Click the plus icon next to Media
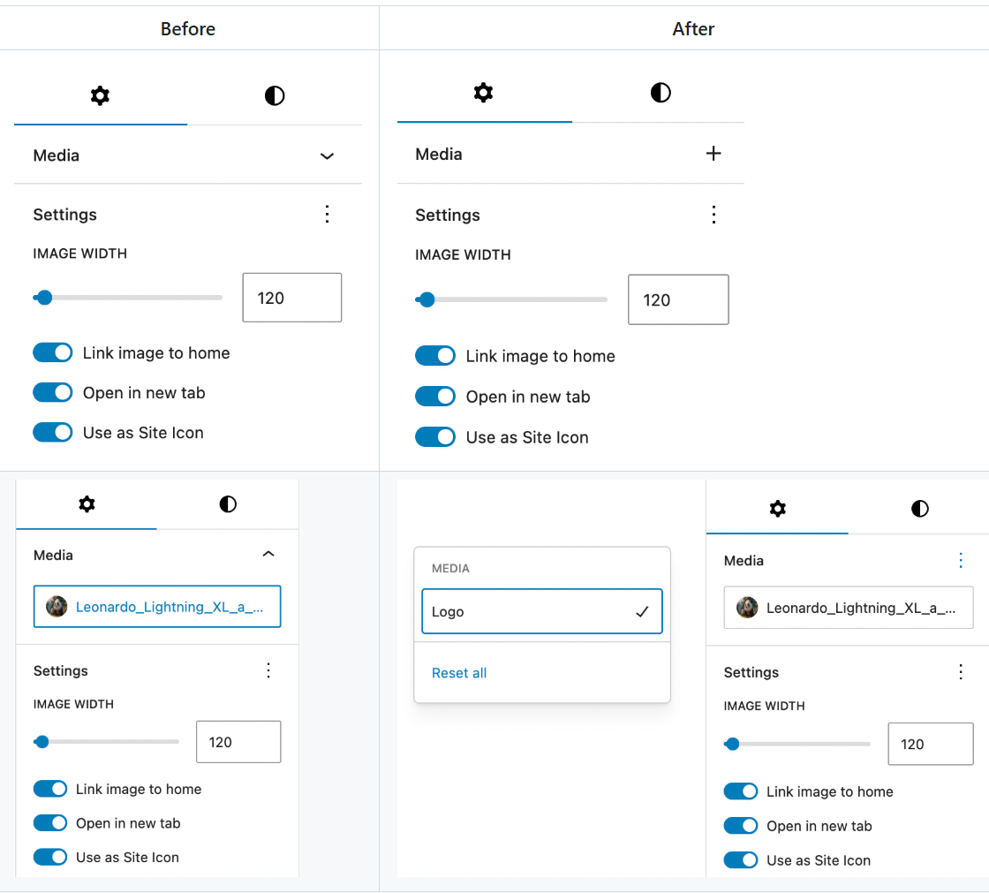989x893 pixels. tap(713, 153)
